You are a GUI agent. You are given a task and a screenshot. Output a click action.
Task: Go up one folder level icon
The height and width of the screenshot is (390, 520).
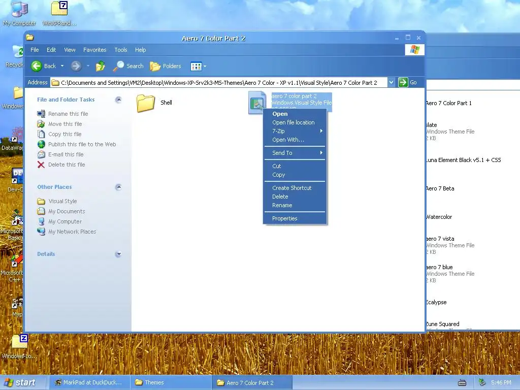coord(100,66)
